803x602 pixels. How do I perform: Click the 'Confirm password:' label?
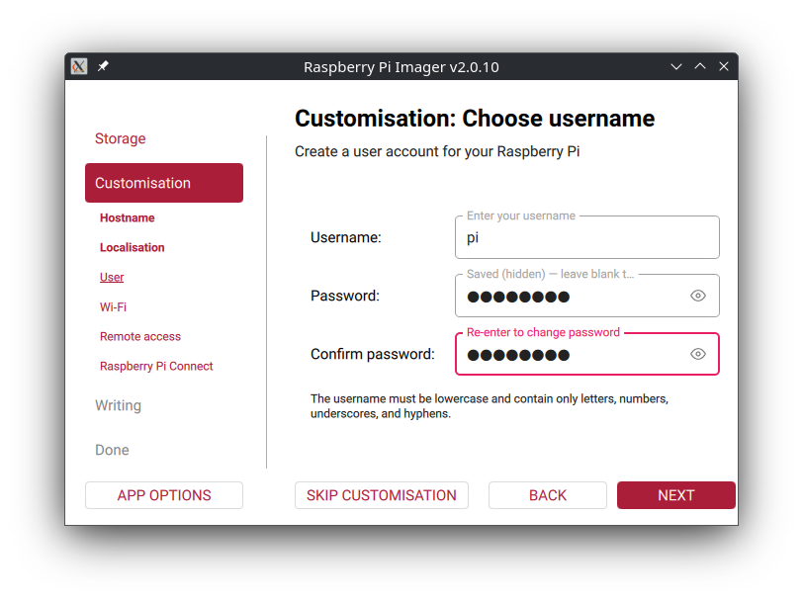(373, 354)
